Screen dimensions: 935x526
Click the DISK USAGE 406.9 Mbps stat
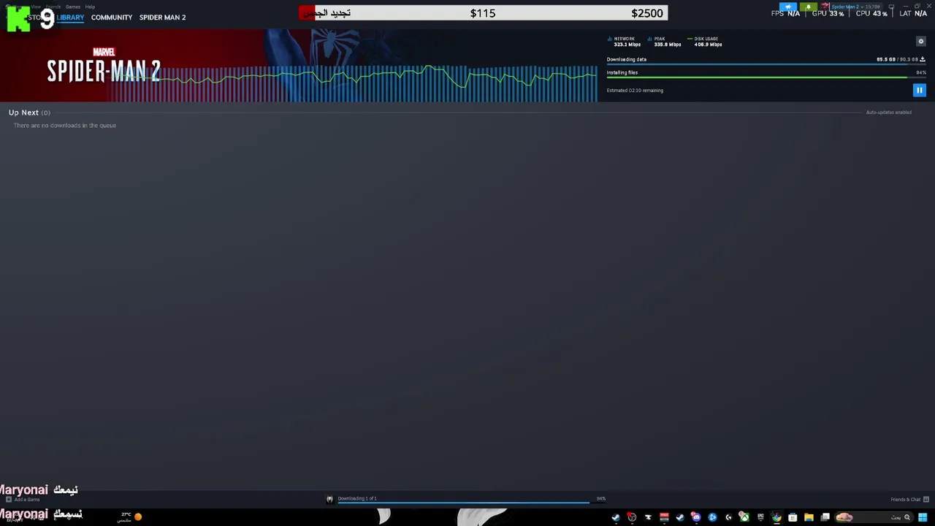point(706,42)
